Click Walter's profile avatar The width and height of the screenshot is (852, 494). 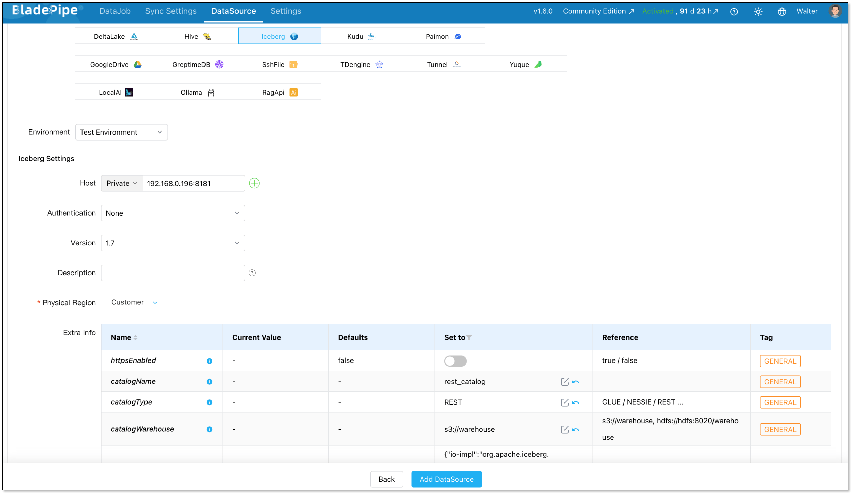tap(835, 11)
